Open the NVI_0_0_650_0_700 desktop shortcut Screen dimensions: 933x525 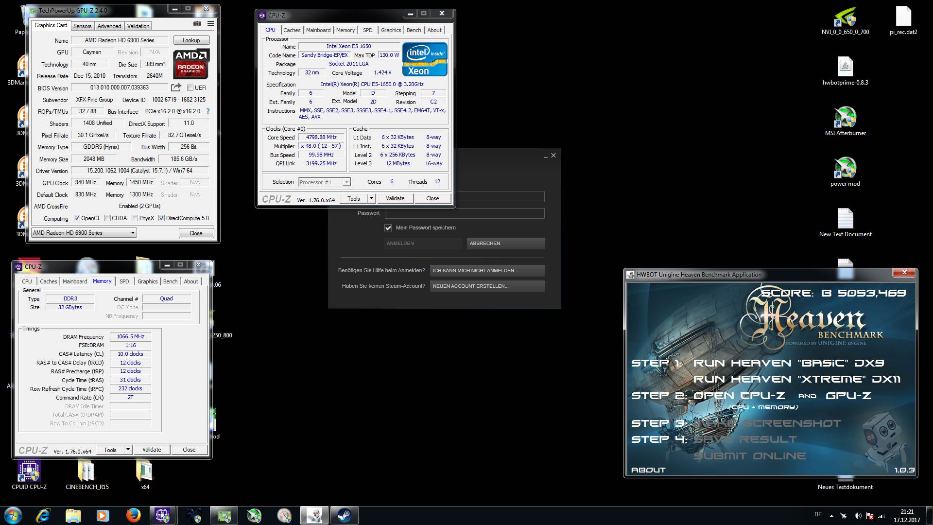click(x=845, y=22)
